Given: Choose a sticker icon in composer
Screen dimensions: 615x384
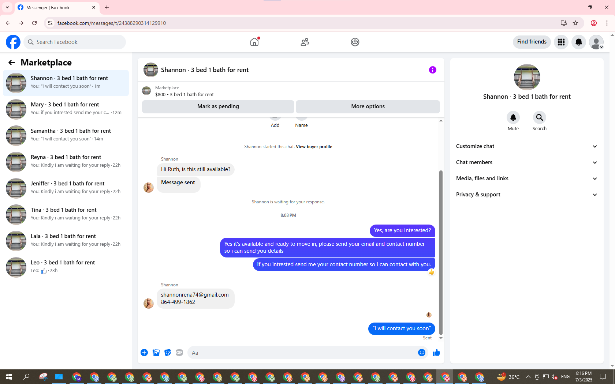Looking at the screenshot, I should point(168,353).
